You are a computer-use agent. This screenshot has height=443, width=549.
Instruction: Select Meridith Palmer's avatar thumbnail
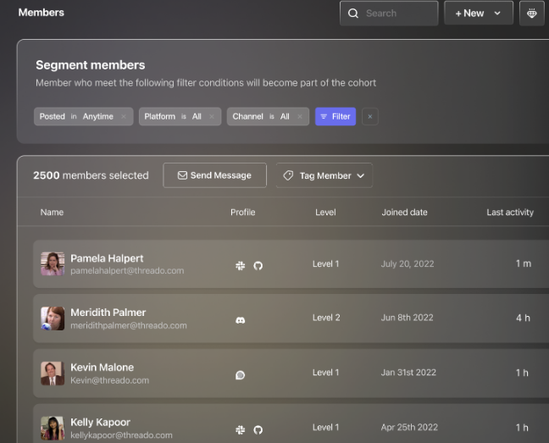click(x=53, y=318)
